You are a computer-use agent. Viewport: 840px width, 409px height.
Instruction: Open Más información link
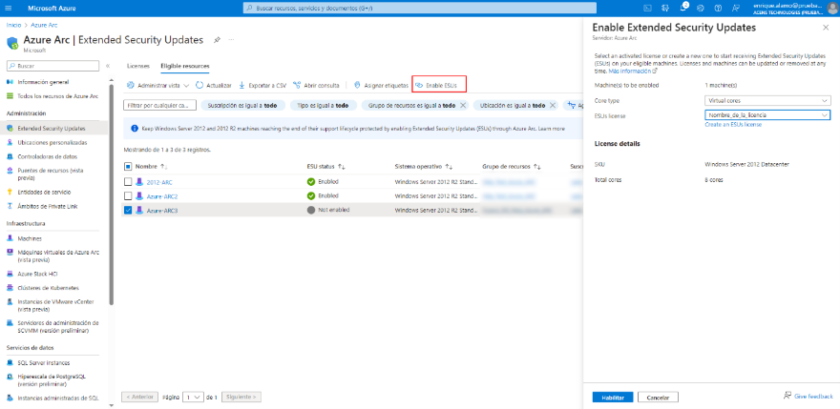pyautogui.click(x=632, y=71)
